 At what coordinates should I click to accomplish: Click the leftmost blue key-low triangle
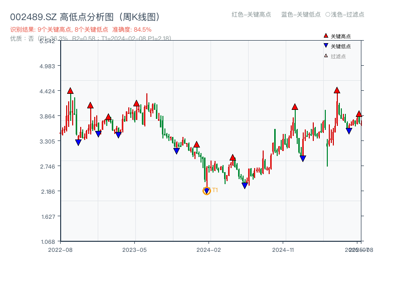(79, 142)
